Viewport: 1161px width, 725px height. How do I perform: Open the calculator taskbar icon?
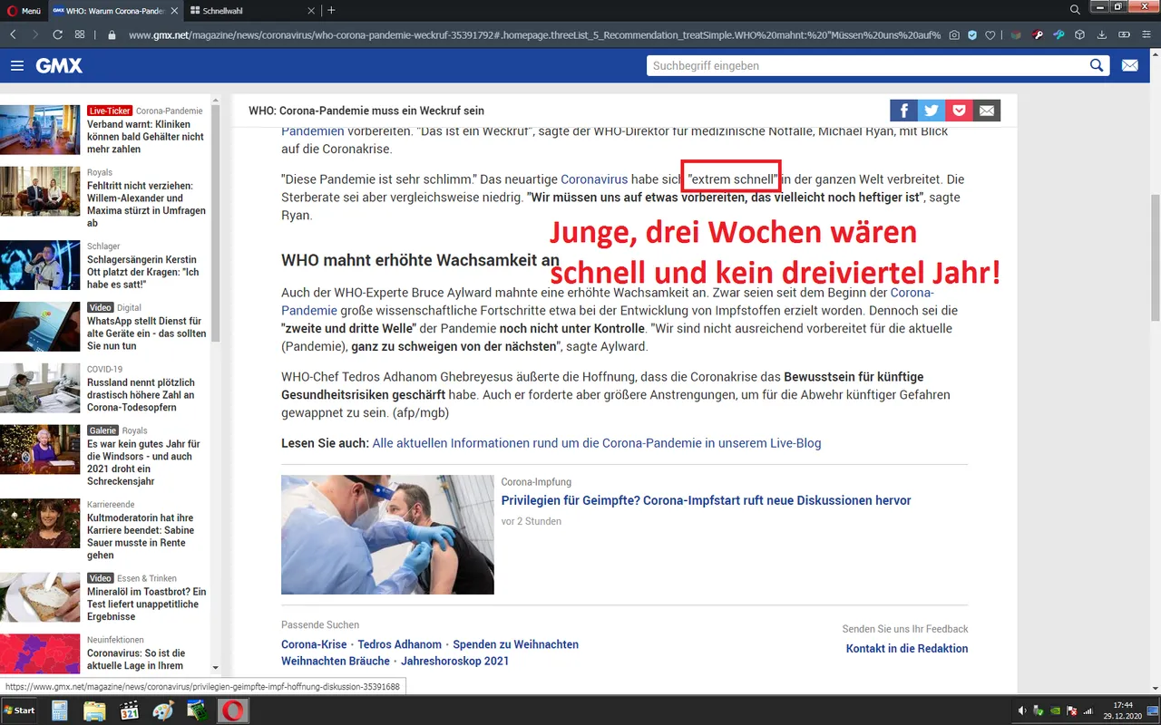click(x=59, y=710)
